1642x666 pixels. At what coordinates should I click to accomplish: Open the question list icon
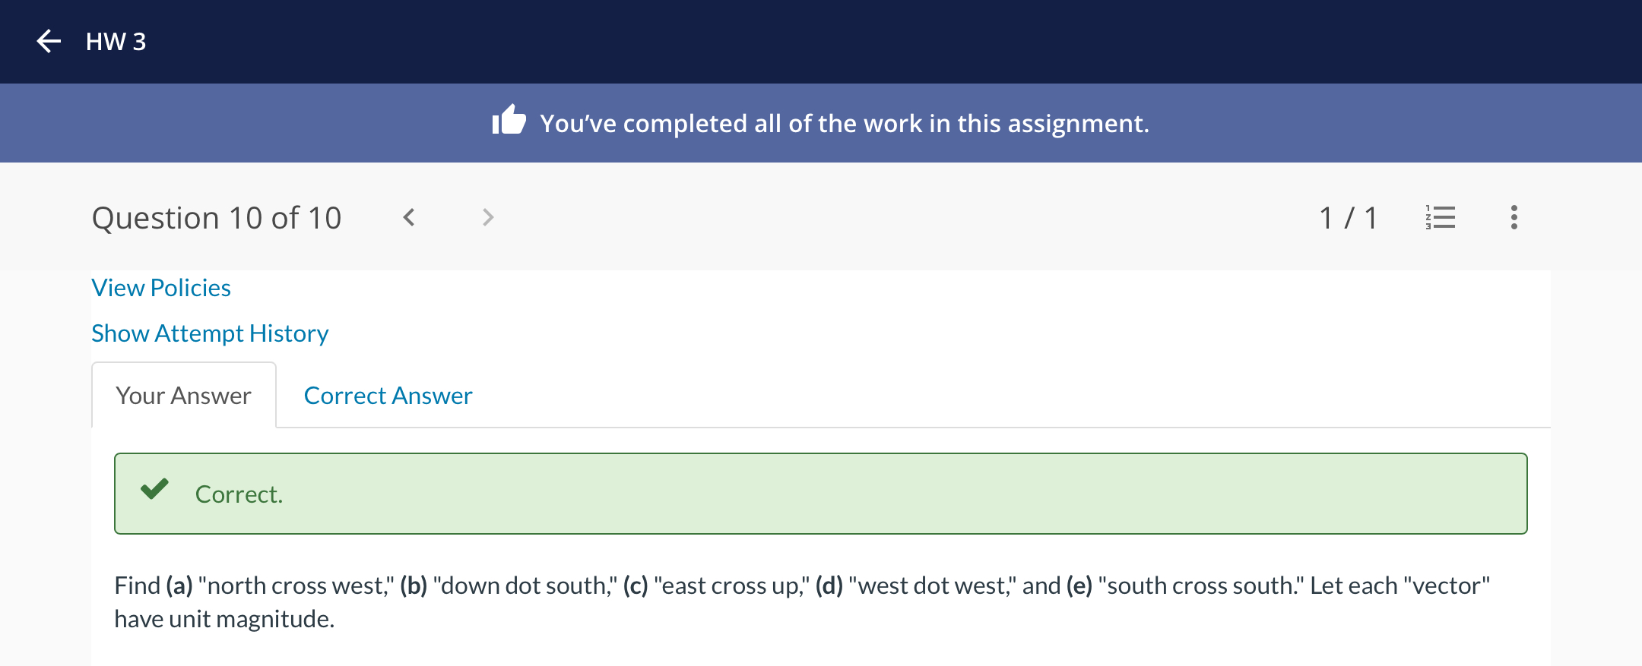pos(1441,217)
